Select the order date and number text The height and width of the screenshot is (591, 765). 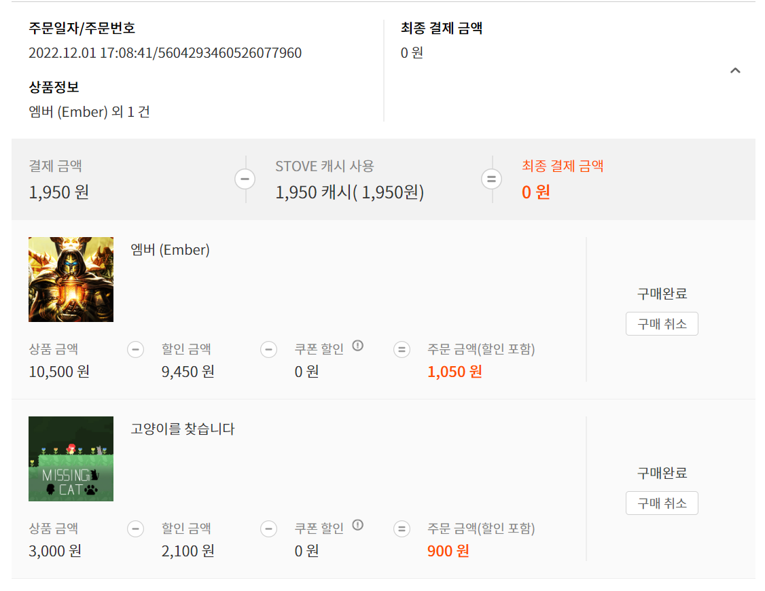click(x=165, y=53)
